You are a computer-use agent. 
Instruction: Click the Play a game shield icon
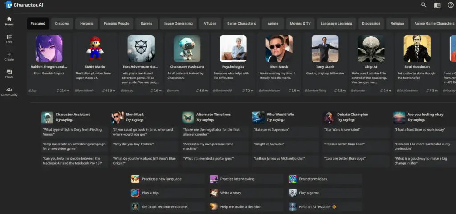(292, 193)
